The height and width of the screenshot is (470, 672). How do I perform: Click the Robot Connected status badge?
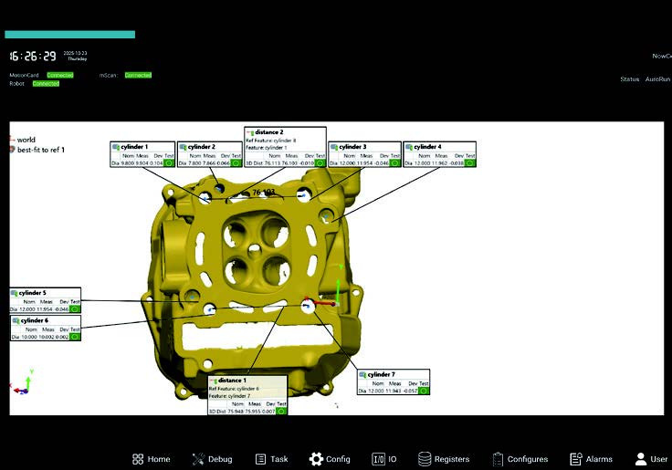click(46, 83)
